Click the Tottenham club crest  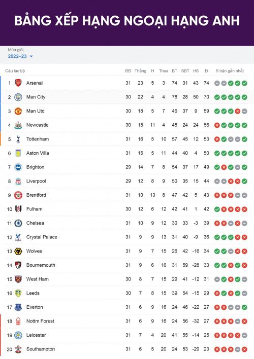[18, 139]
